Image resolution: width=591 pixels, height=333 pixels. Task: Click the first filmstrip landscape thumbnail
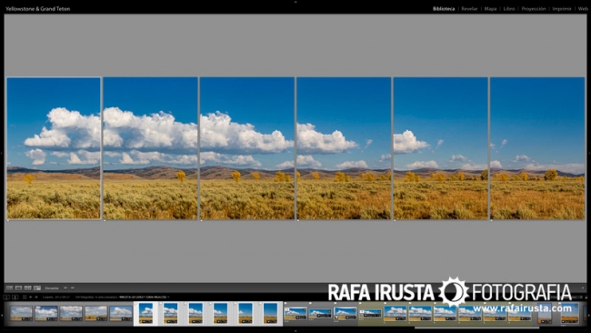pos(22,313)
